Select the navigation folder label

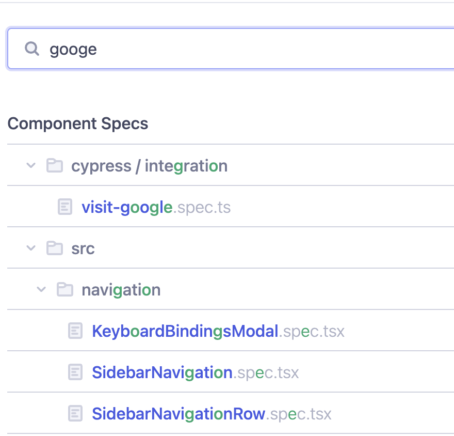(121, 290)
